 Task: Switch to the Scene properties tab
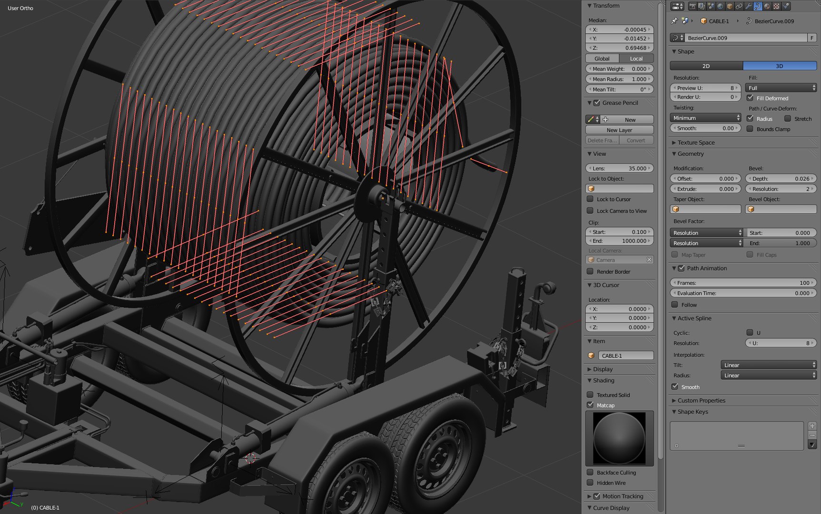[711, 6]
